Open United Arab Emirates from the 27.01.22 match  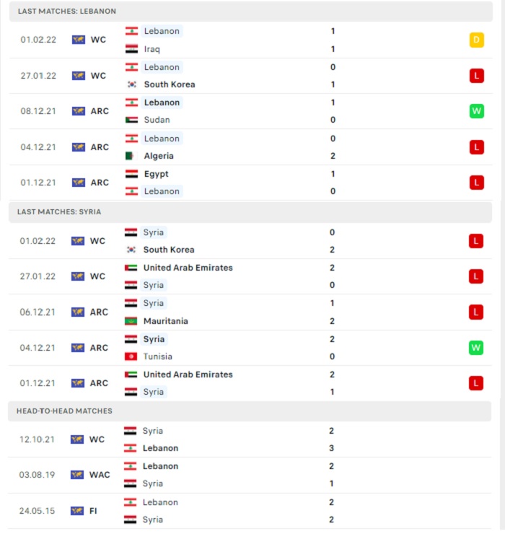click(188, 268)
